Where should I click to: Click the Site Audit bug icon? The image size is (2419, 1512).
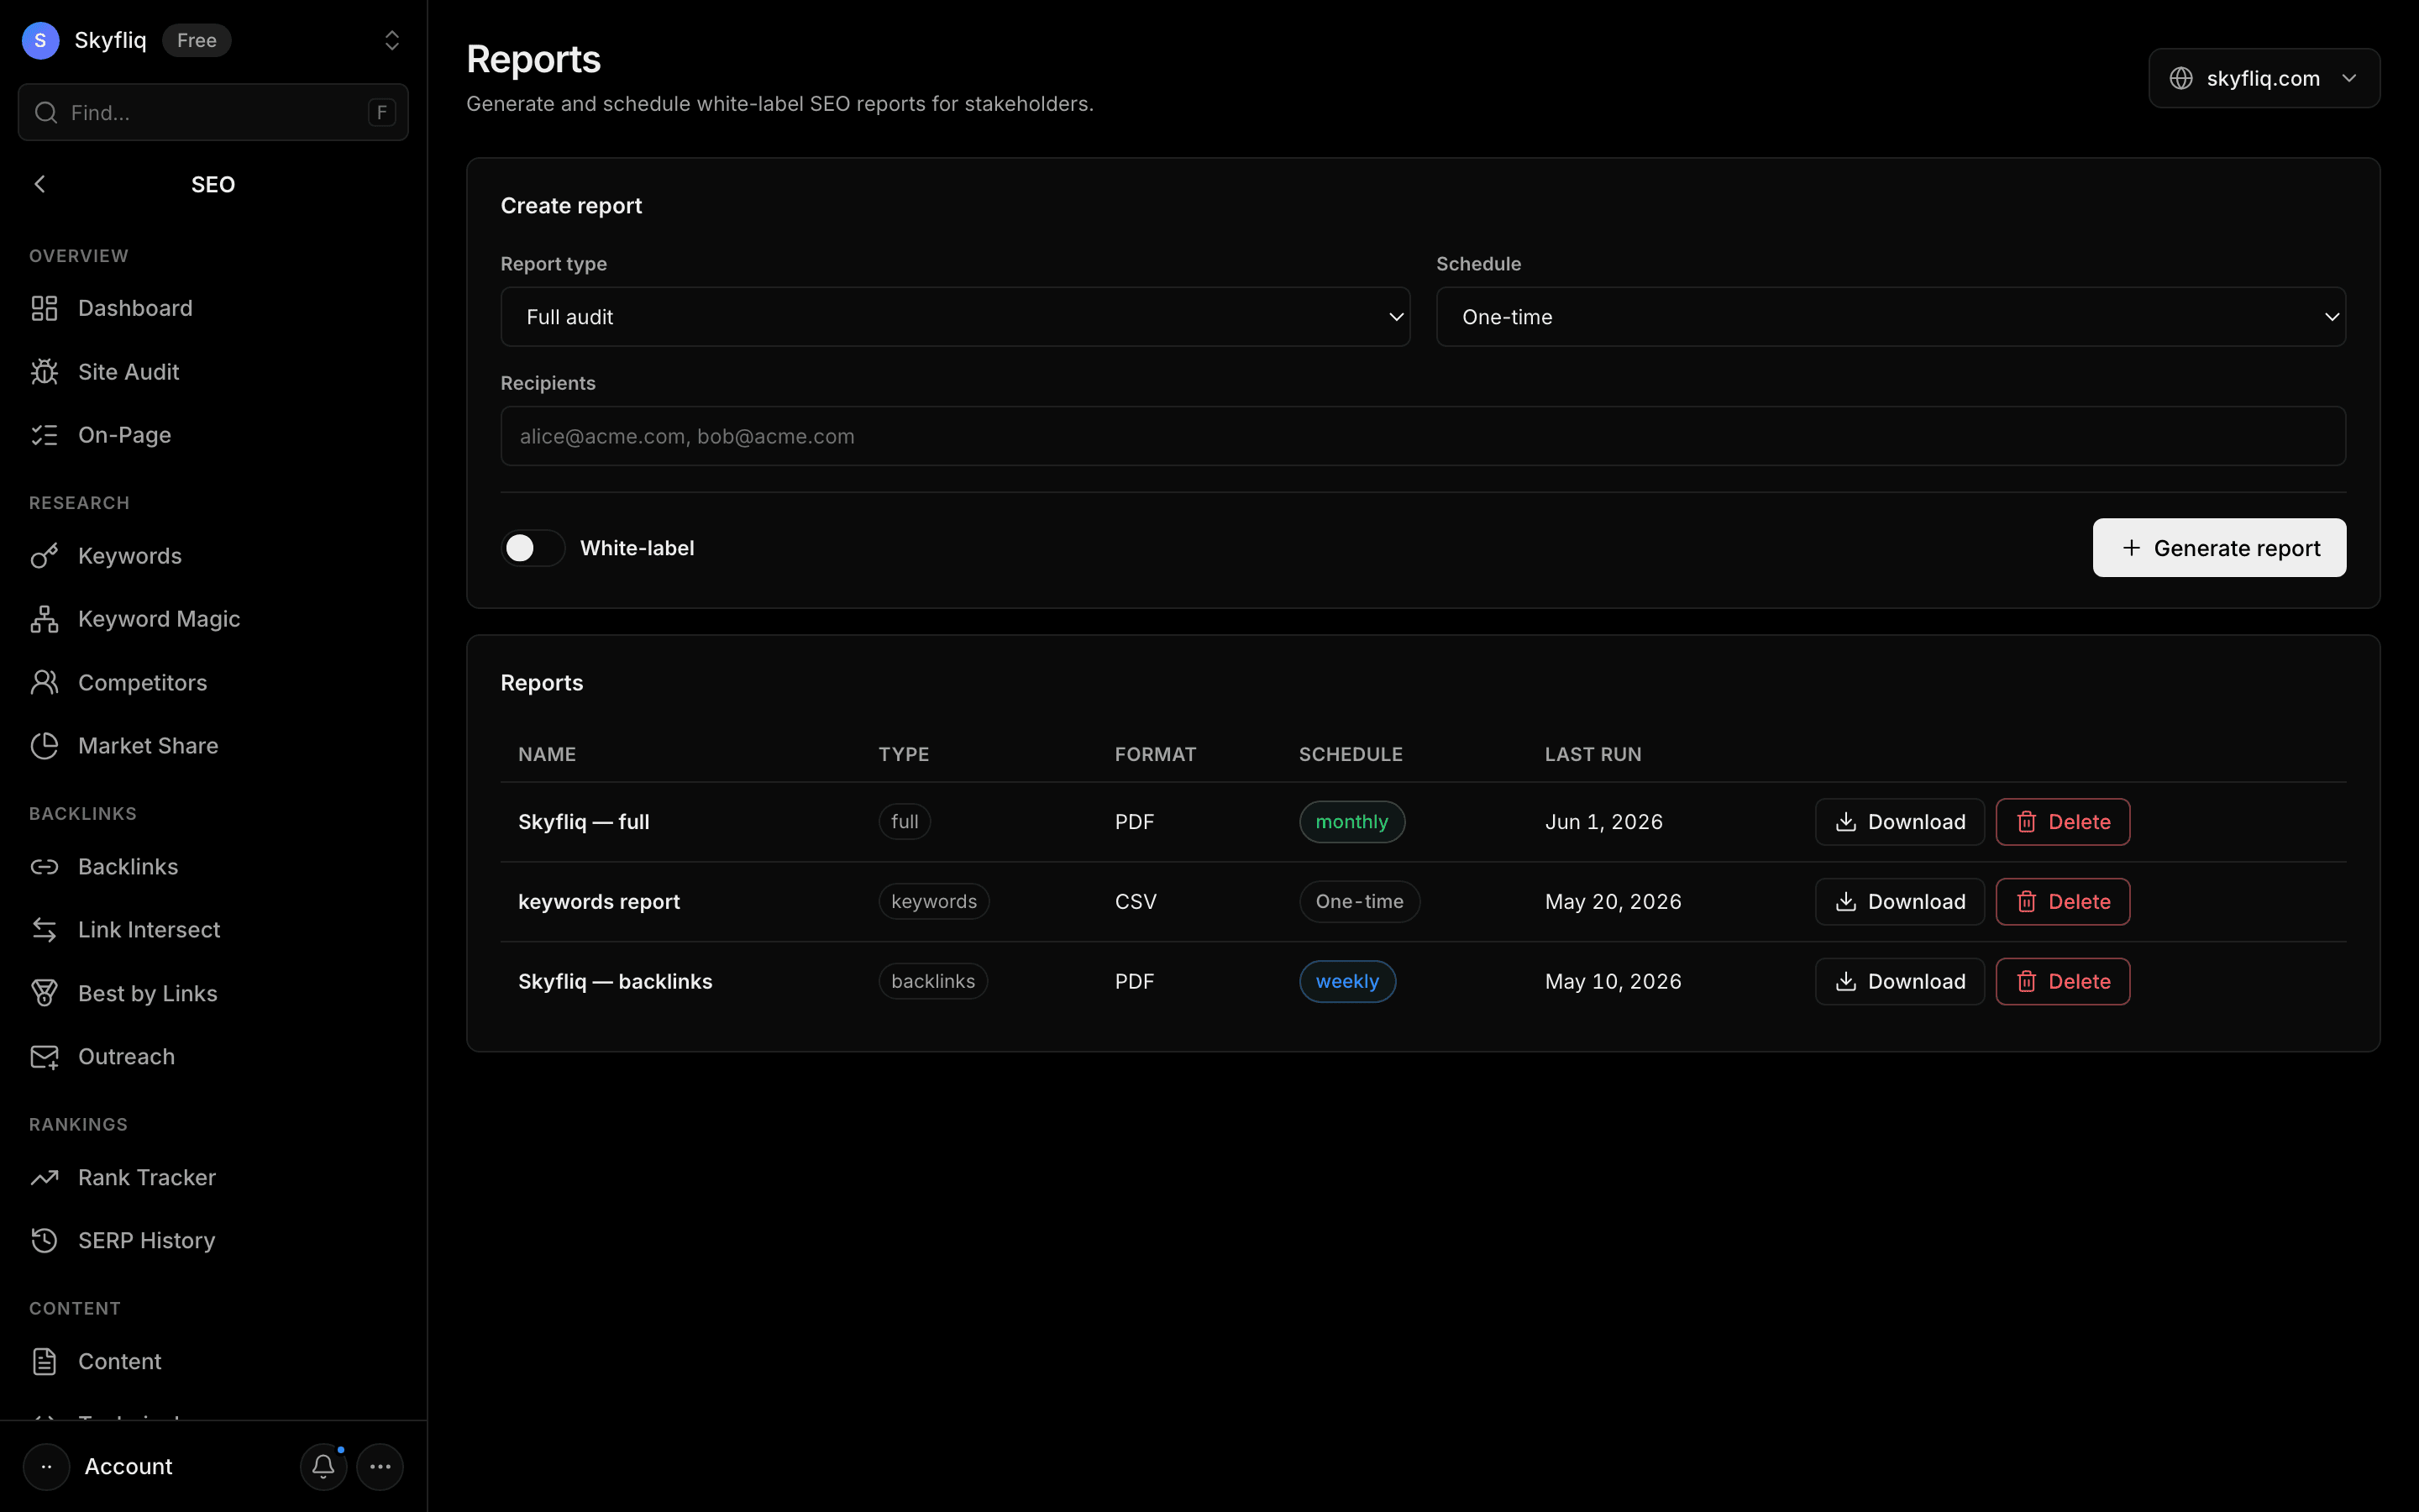click(x=44, y=372)
